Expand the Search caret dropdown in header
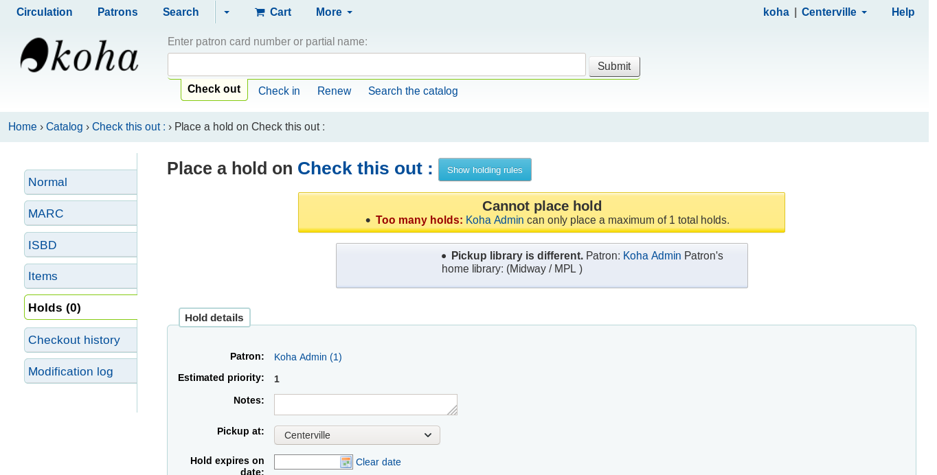This screenshot has height=475, width=937. click(x=227, y=12)
